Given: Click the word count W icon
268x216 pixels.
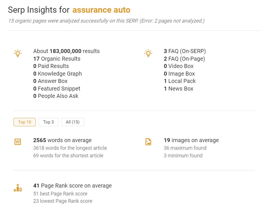Looking at the screenshot, I should point(18,142).
